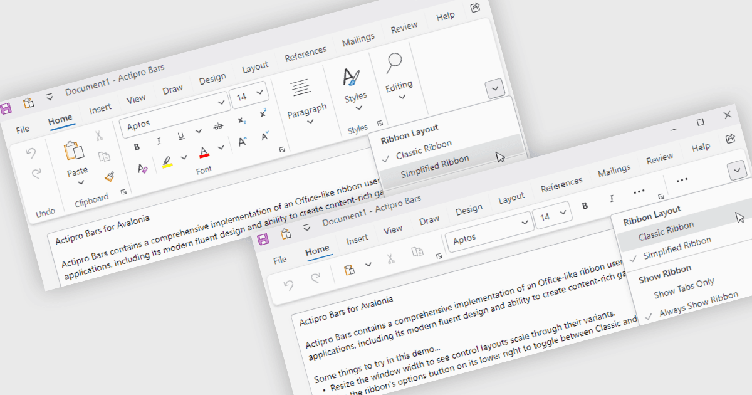Click the Clear Formatting icon in back window
Viewport: 752px width, 395px height.
[142, 169]
